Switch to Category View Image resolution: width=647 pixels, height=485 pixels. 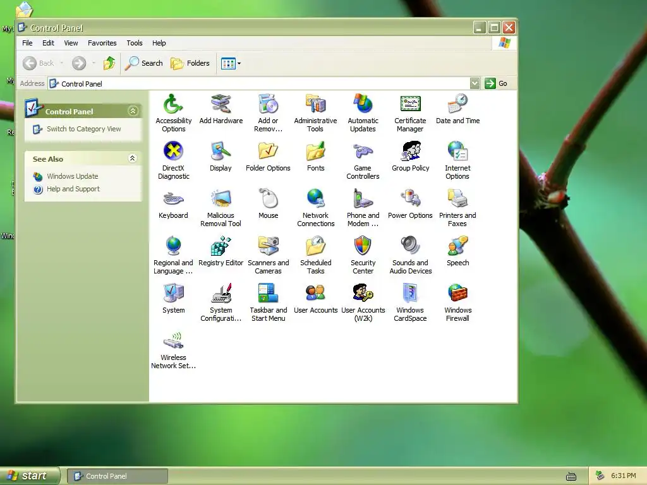click(84, 129)
